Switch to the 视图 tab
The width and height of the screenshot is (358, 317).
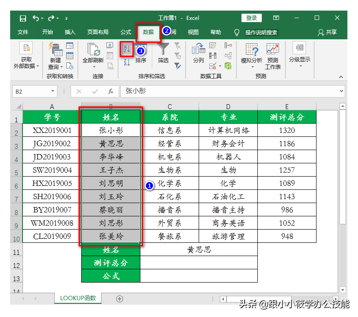[193, 32]
